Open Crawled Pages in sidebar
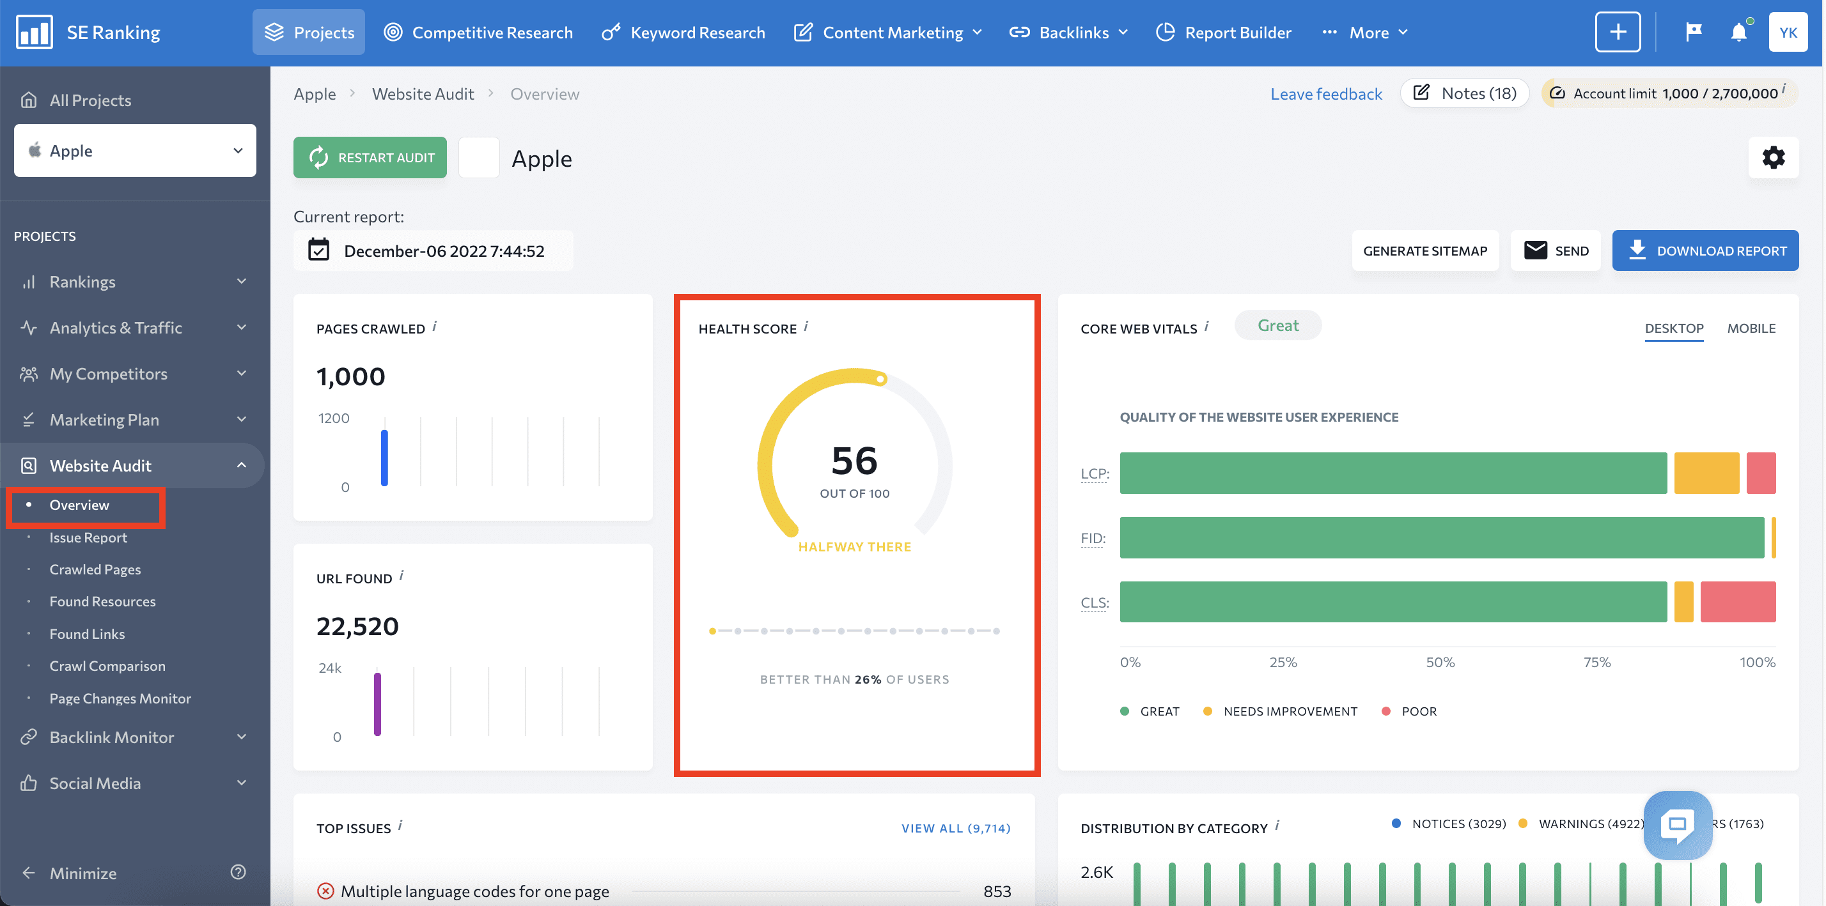Screen dimensions: 1826x906 (x=95, y=569)
